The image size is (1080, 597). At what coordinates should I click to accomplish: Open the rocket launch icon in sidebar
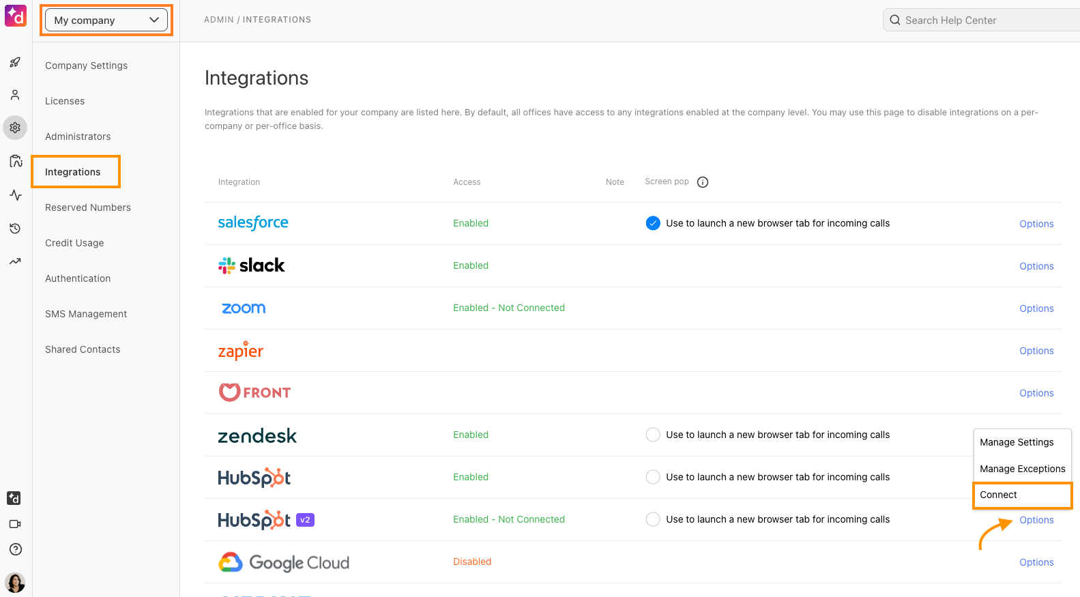click(15, 62)
